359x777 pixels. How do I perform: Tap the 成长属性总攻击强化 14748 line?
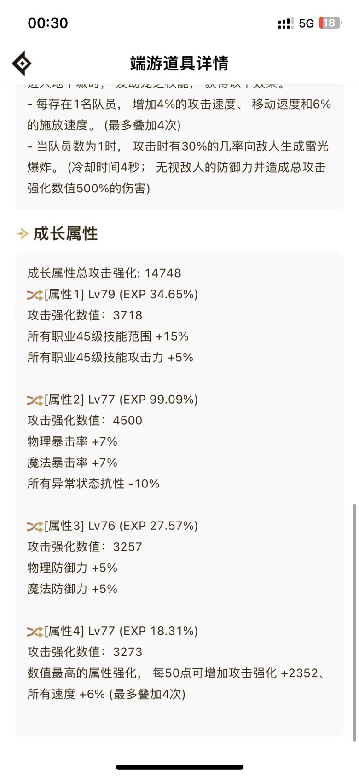(104, 273)
